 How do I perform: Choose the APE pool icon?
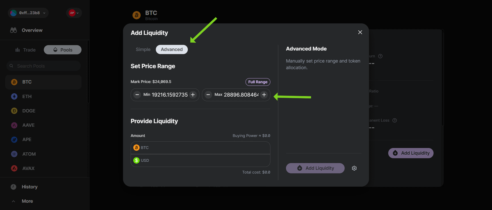click(14, 140)
